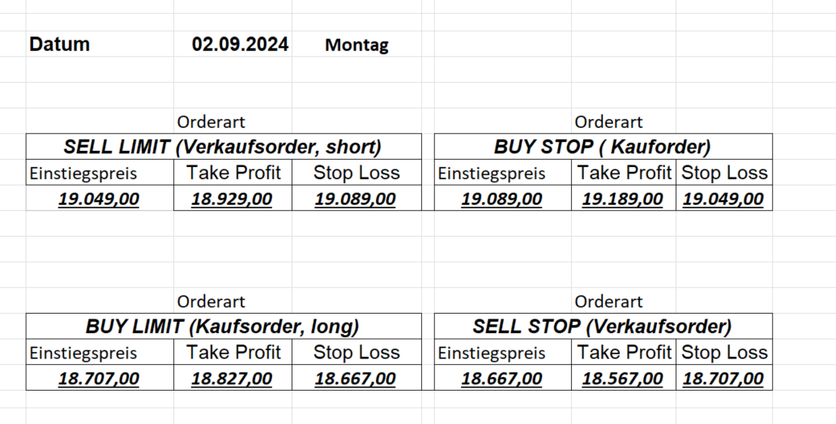This screenshot has width=836, height=424.
Task: Select the date cell 02.09.2024
Action: tap(240, 45)
